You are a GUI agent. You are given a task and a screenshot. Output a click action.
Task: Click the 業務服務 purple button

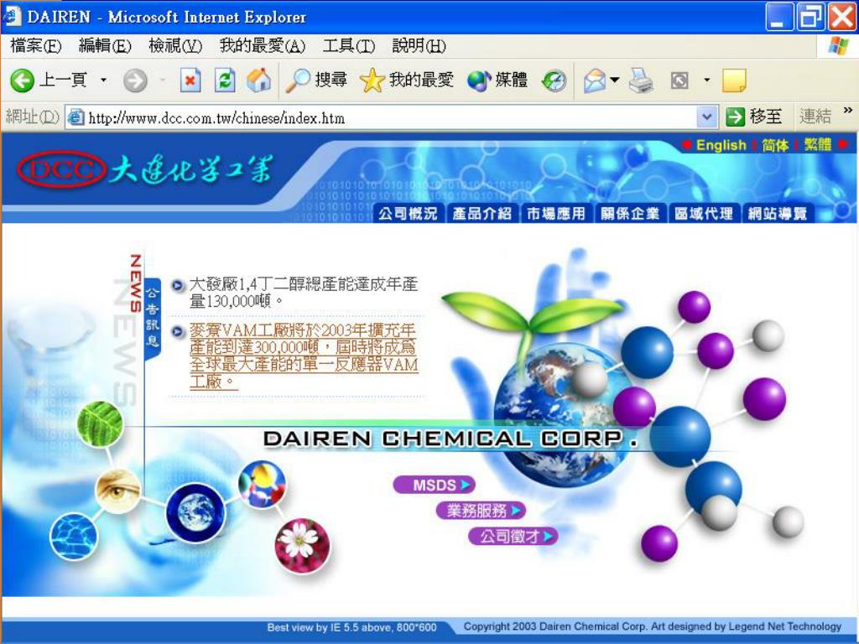tap(481, 511)
